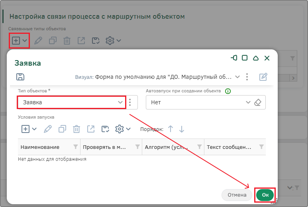This screenshot has height=207, width=308.
Task: Save the Заявка form with the floppy icon
Action: [20, 77]
